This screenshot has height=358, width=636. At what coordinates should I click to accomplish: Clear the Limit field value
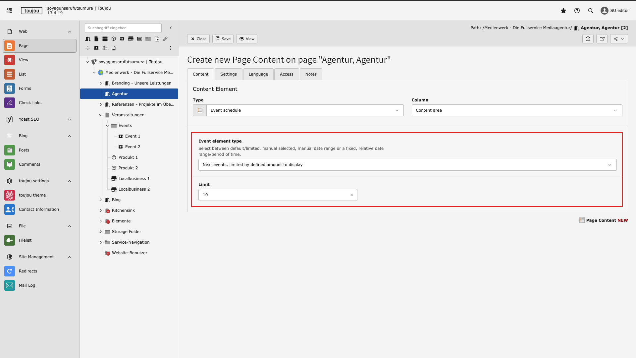(351, 195)
